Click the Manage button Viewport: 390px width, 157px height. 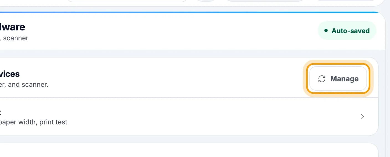338,79
